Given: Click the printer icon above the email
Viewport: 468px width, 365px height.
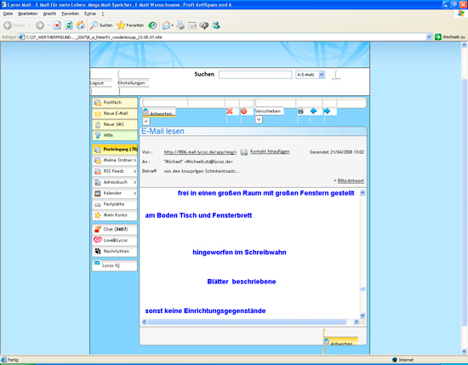Looking at the screenshot, I should tap(300, 111).
